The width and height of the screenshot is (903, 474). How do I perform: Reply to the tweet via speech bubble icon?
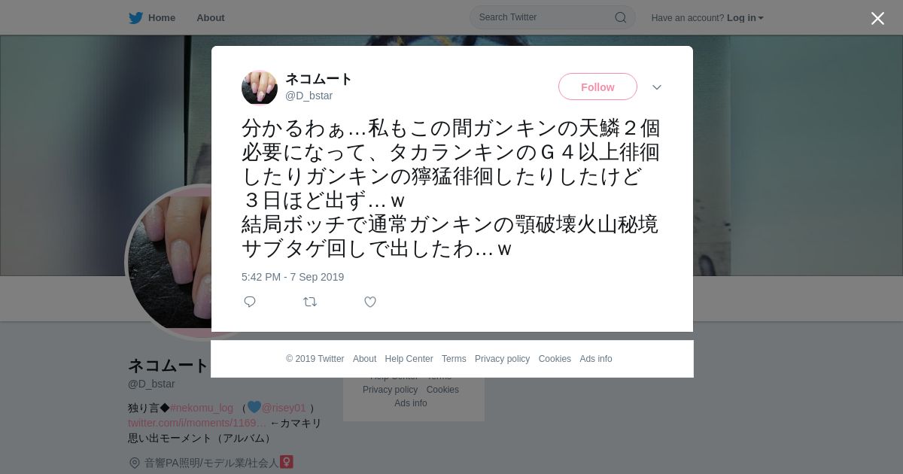tap(250, 302)
